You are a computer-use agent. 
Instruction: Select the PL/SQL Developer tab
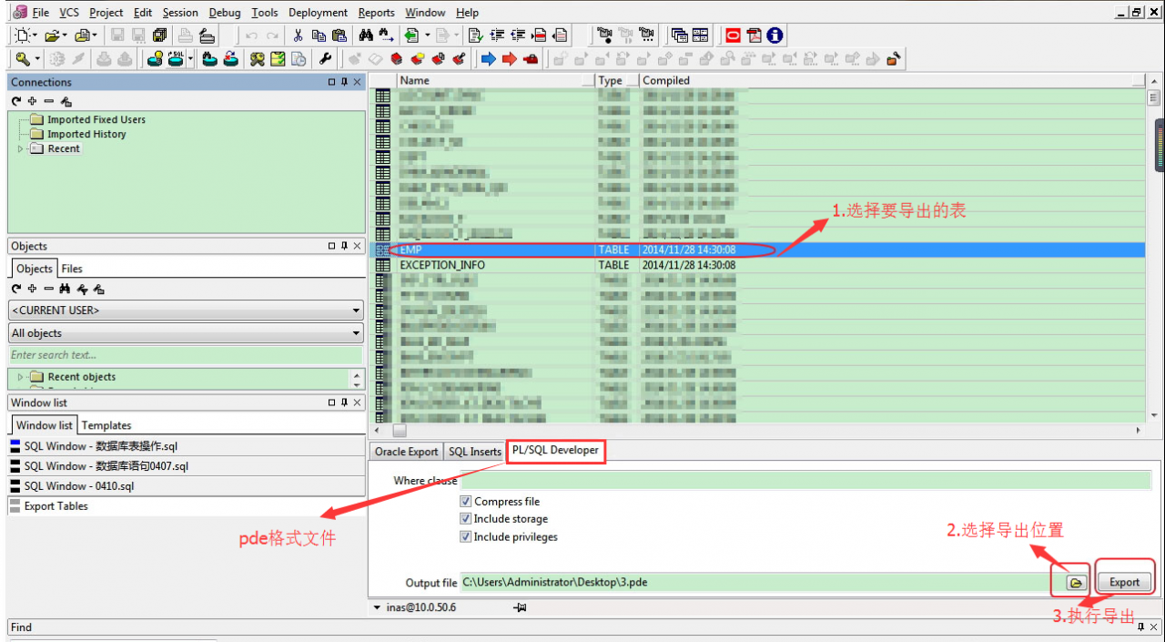[x=555, y=450]
